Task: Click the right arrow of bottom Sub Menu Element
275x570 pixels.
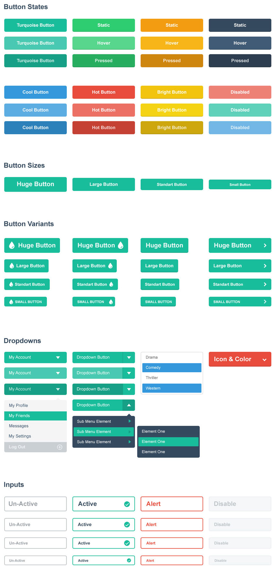Action: [130, 442]
